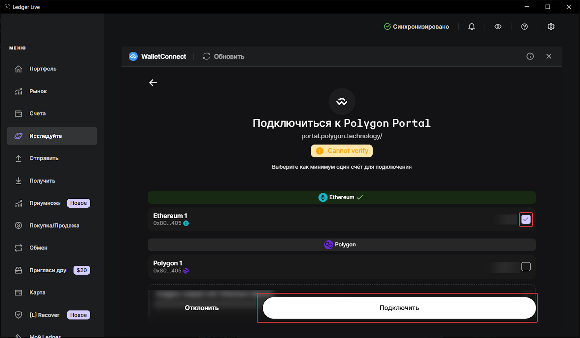Click the Обновить refresh label
This screenshot has height=338, width=580.
point(229,56)
